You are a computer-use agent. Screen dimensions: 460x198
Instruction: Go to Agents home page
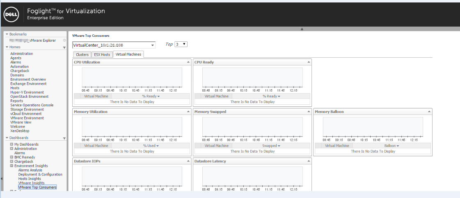click(16, 58)
